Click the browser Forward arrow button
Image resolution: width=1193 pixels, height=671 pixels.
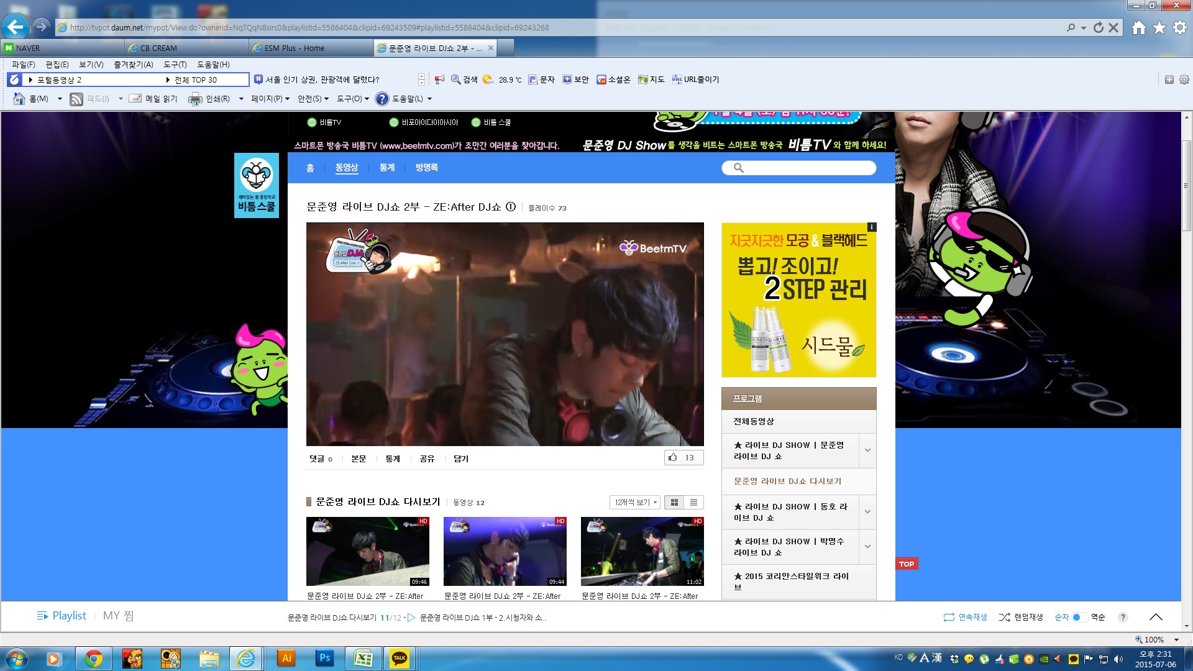click(x=41, y=27)
